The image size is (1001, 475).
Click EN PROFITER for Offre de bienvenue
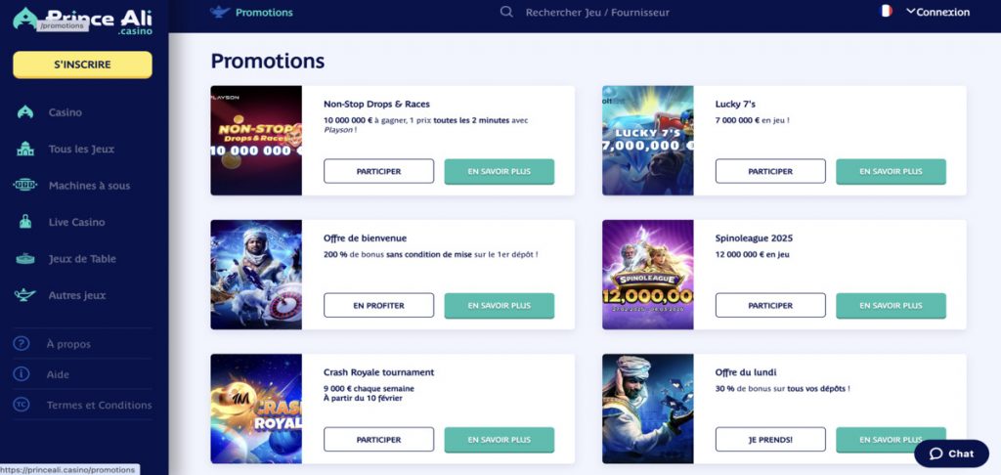click(x=378, y=306)
